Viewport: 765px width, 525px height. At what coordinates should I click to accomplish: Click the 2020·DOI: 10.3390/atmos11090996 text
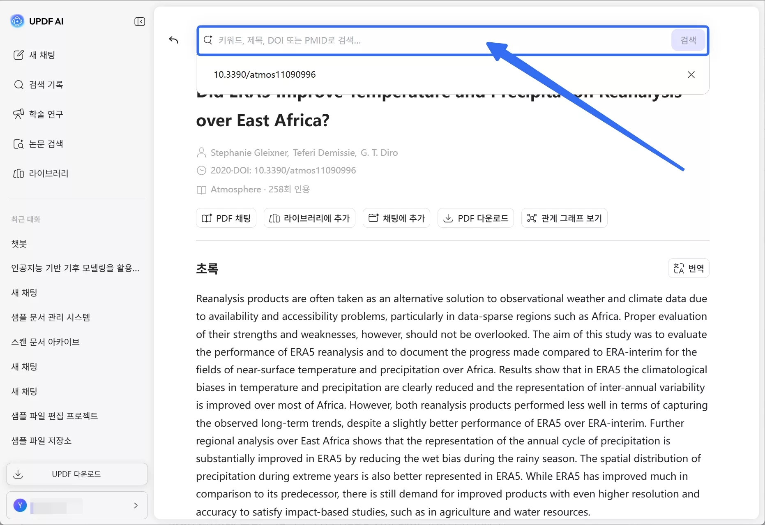coord(283,170)
